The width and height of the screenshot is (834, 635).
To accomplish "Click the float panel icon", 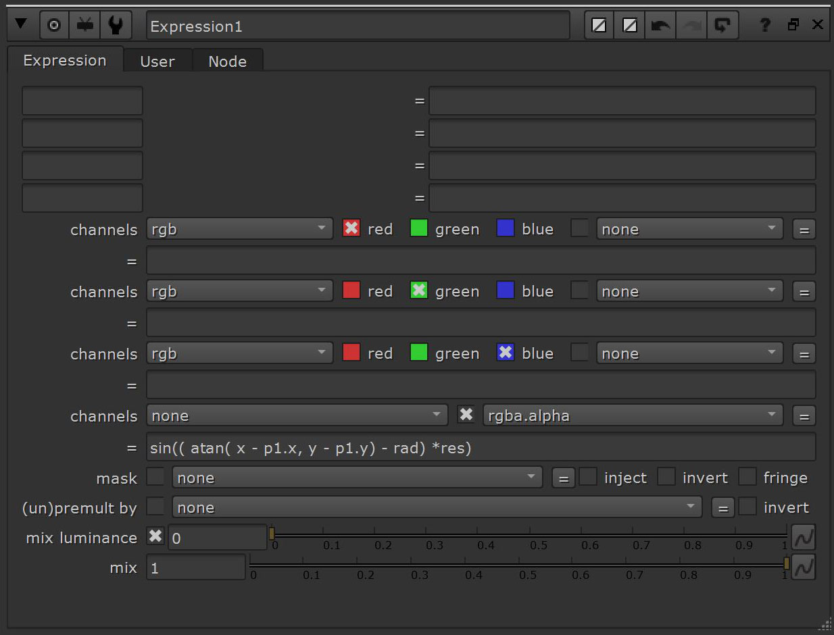I will click(x=792, y=24).
